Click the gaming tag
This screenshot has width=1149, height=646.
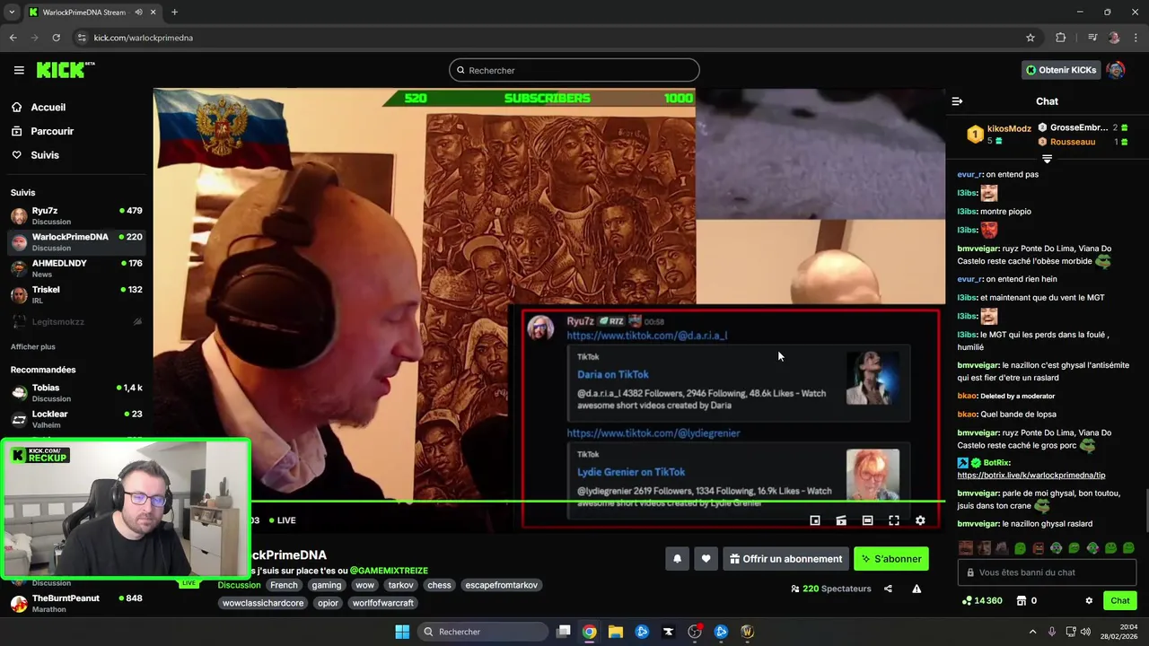(x=326, y=585)
